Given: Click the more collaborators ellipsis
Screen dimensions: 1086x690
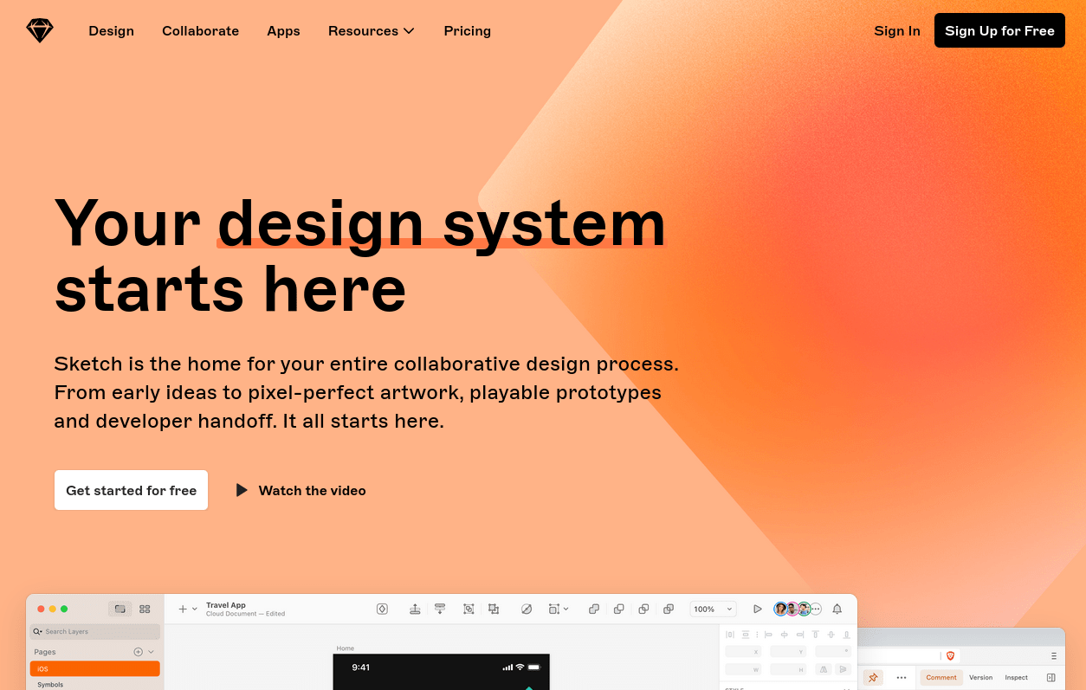Looking at the screenshot, I should tap(816, 609).
